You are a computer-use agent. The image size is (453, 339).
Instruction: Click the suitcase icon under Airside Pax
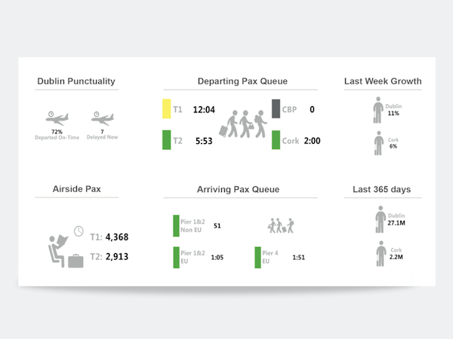pyautogui.click(x=75, y=261)
